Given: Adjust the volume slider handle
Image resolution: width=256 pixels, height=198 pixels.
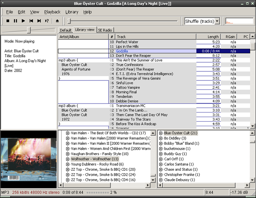Looking at the screenshot, I should 29,30.
